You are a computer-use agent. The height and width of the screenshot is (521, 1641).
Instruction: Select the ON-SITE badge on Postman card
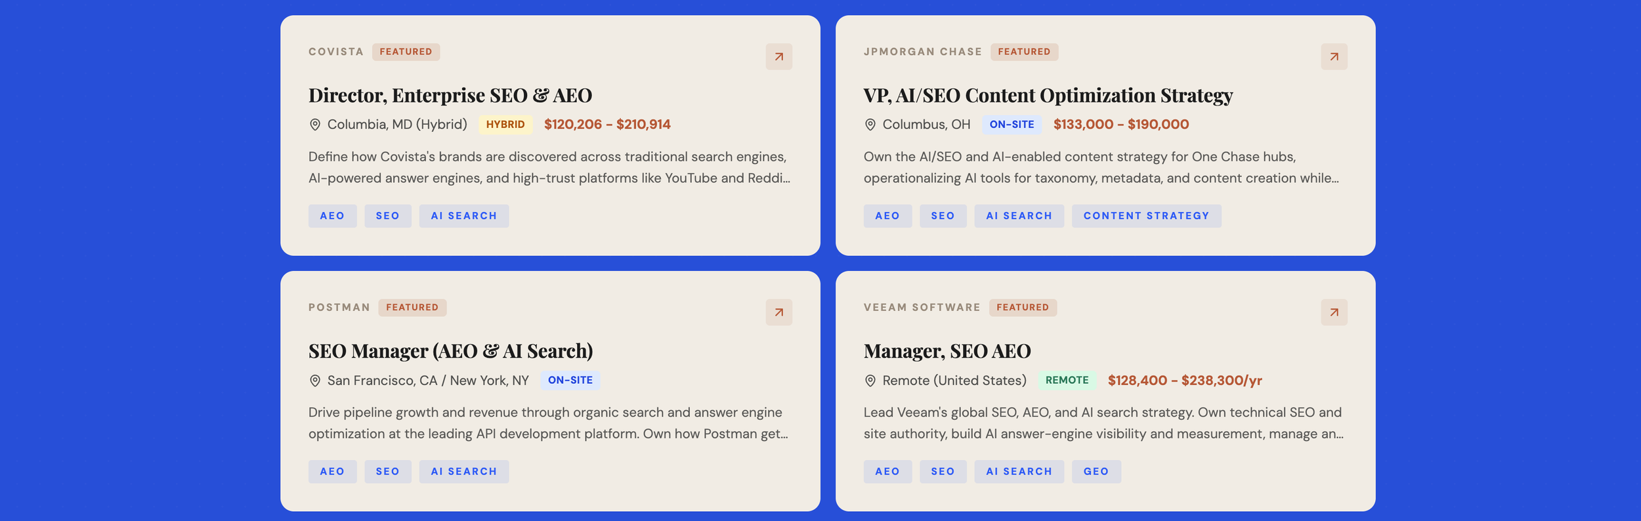click(x=570, y=381)
